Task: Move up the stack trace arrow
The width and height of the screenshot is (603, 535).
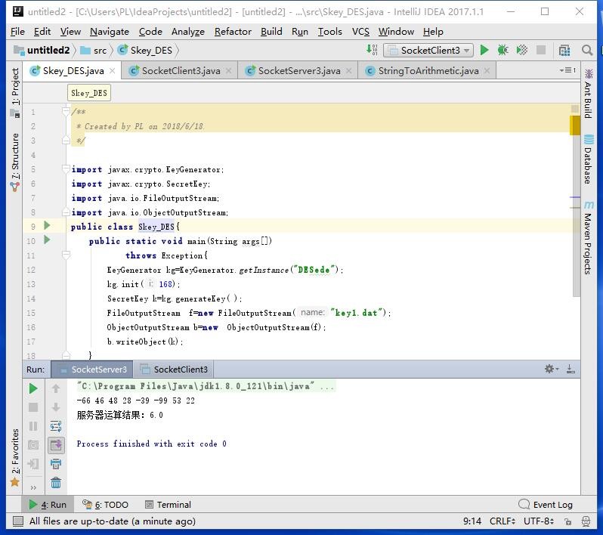Action: tap(56, 388)
